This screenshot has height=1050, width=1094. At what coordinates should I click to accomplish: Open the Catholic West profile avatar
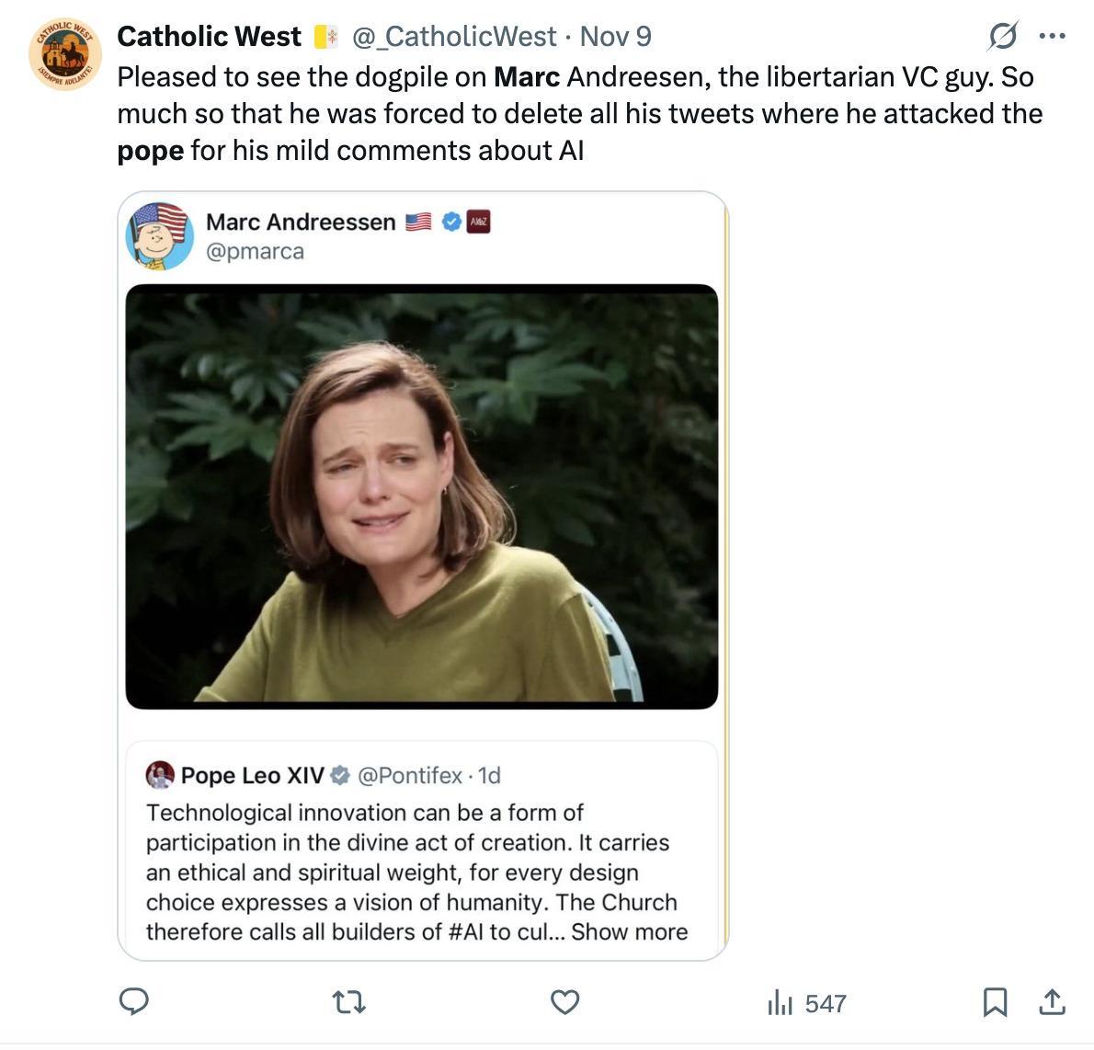point(65,54)
